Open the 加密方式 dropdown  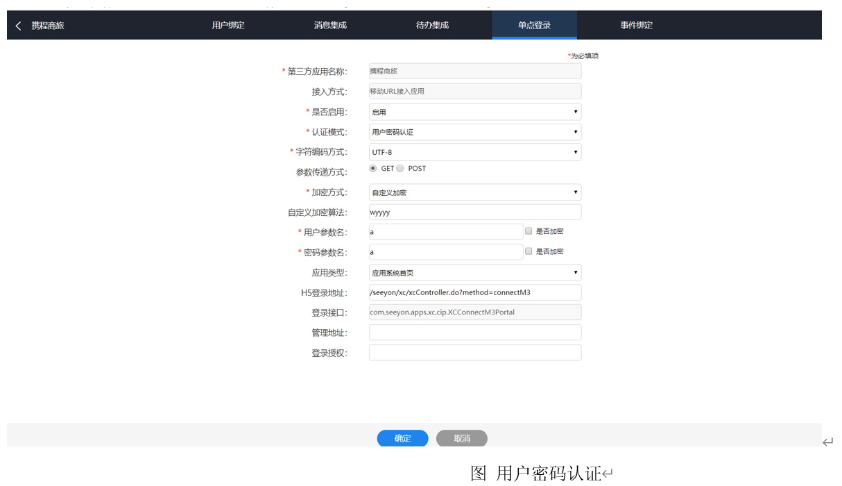(x=474, y=192)
